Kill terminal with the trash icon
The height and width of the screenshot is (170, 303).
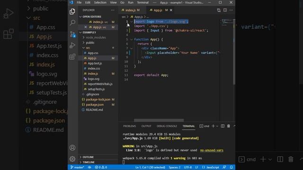point(229,126)
